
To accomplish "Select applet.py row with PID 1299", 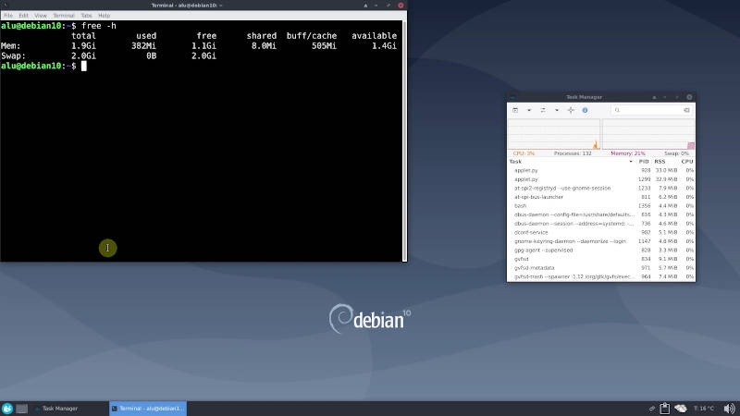I will click(600, 179).
